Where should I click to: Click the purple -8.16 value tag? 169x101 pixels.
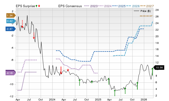11,73
